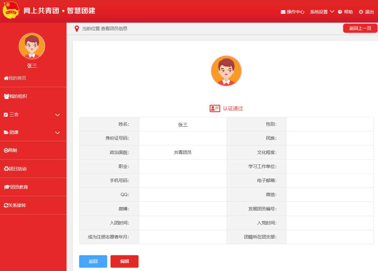Click the sidebar user avatar of 张三
378x271 pixels.
point(32,46)
